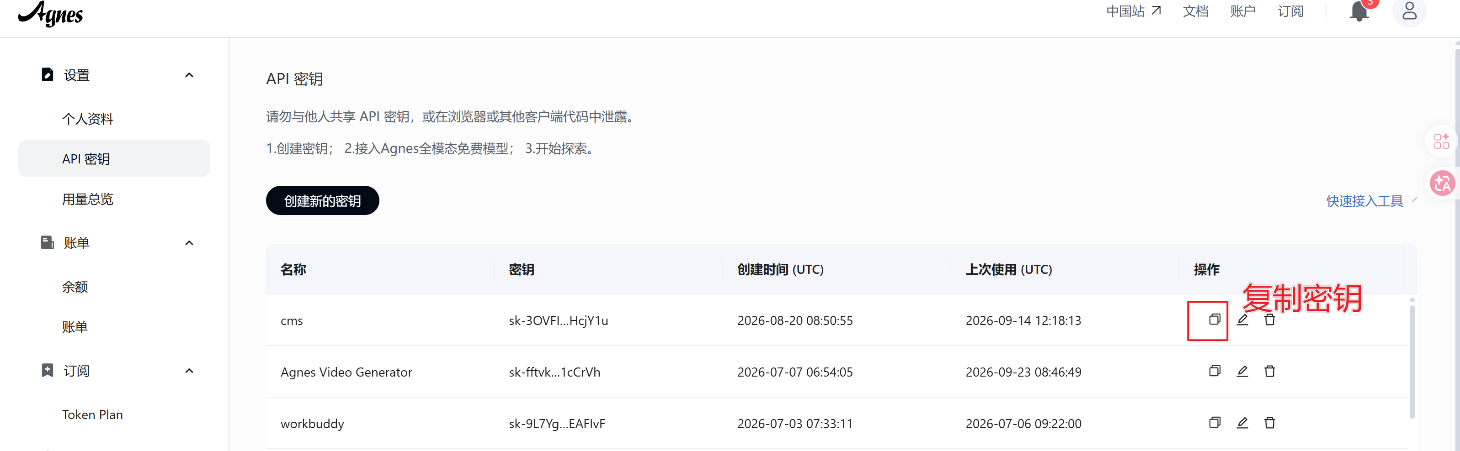
Task: Click creation time 2026-08-20 08:50:55
Action: pos(794,321)
